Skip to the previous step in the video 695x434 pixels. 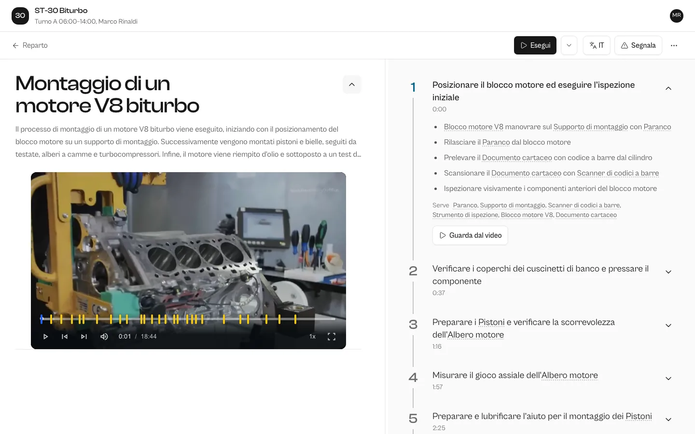pyautogui.click(x=65, y=337)
